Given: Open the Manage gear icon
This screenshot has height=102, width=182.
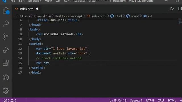Looking at the screenshot, I should coord(6,90).
